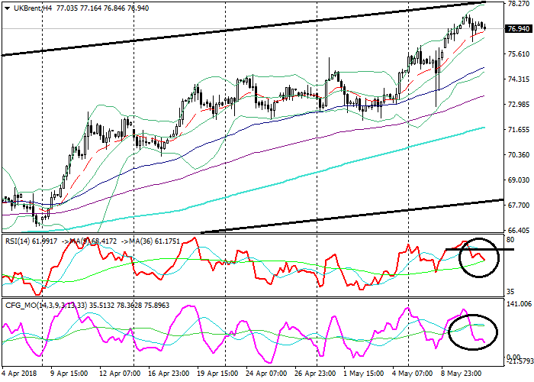The image size is (534, 382).
Task: Click the 66.405 price axis label
Action: coord(518,230)
